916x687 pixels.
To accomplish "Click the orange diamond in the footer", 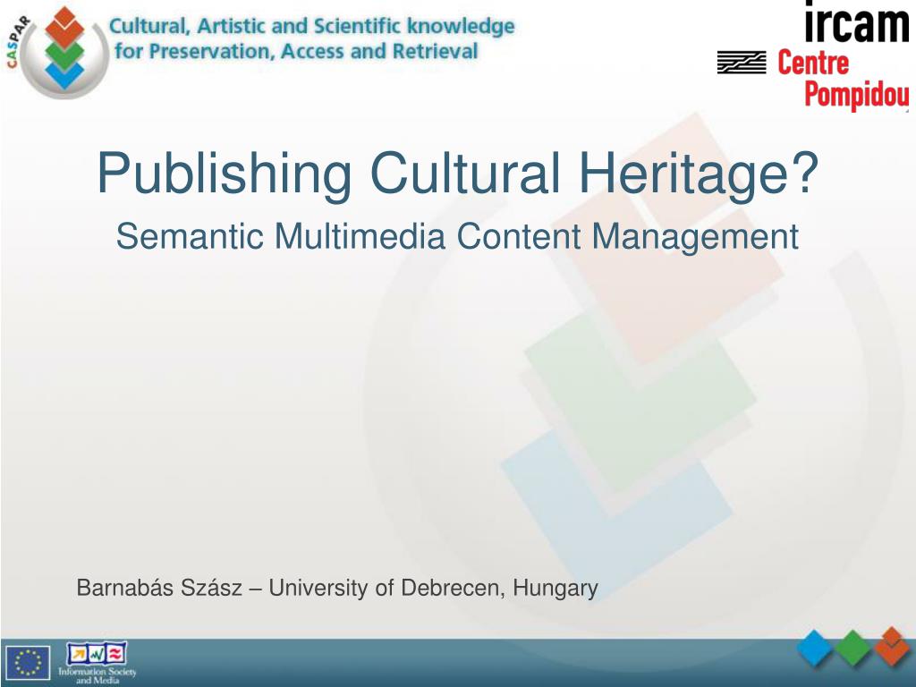I will (x=892, y=646).
